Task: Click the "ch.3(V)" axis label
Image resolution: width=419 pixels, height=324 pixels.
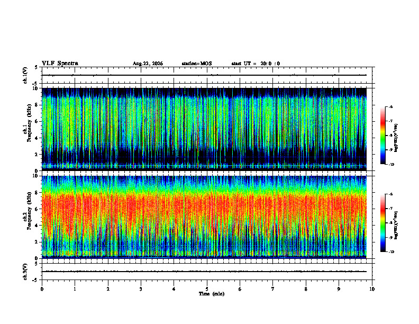Action: (x=25, y=272)
